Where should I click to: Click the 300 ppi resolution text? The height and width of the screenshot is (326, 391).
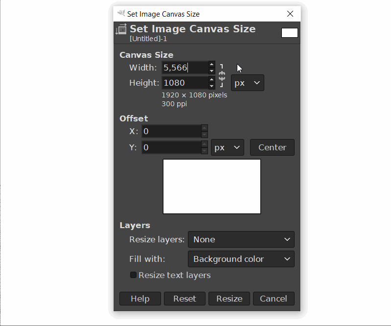pos(174,104)
